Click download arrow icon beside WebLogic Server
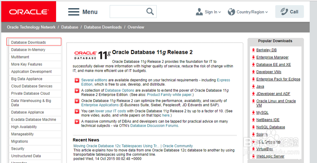Viewport: 317px width, 163px height. point(253,156)
